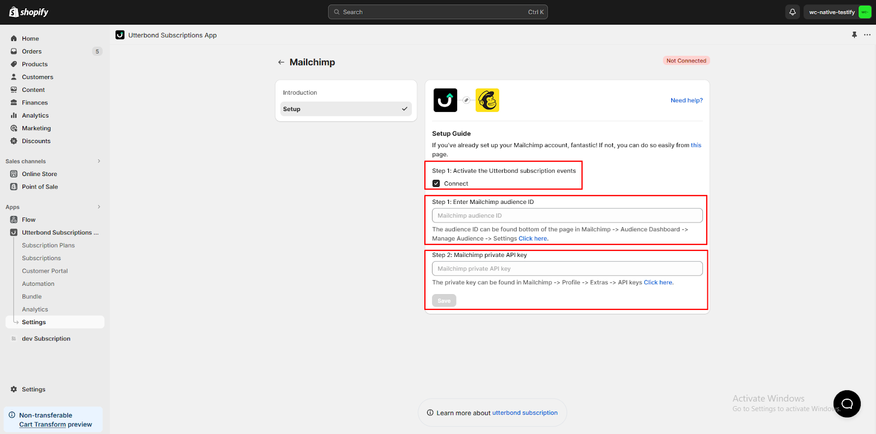Screen dimensions: 876x434
Task: Open Marketing in the sidebar
Action: click(x=36, y=128)
